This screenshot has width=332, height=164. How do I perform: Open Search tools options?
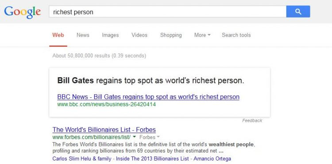pos(236,35)
